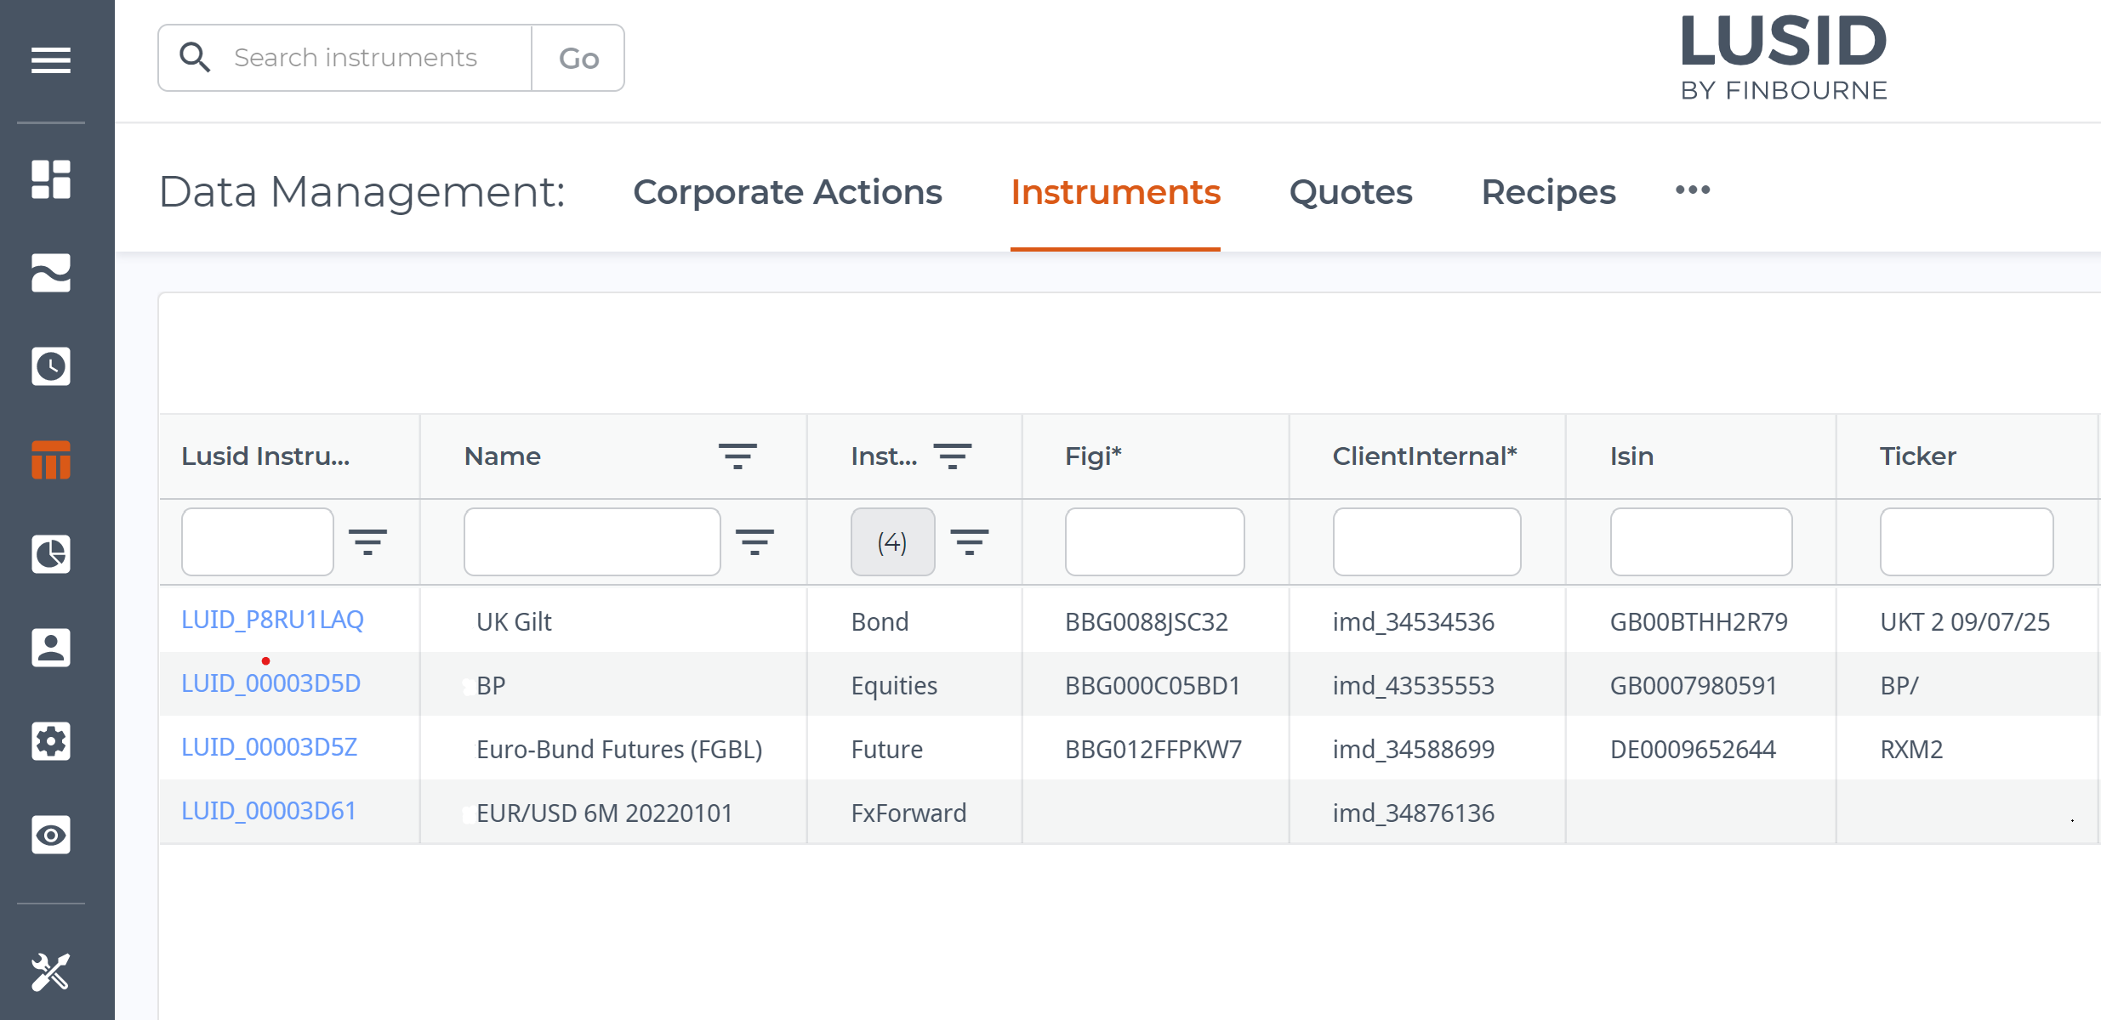Select the orange data table sidebar icon
The width and height of the screenshot is (2101, 1020).
pos(51,460)
